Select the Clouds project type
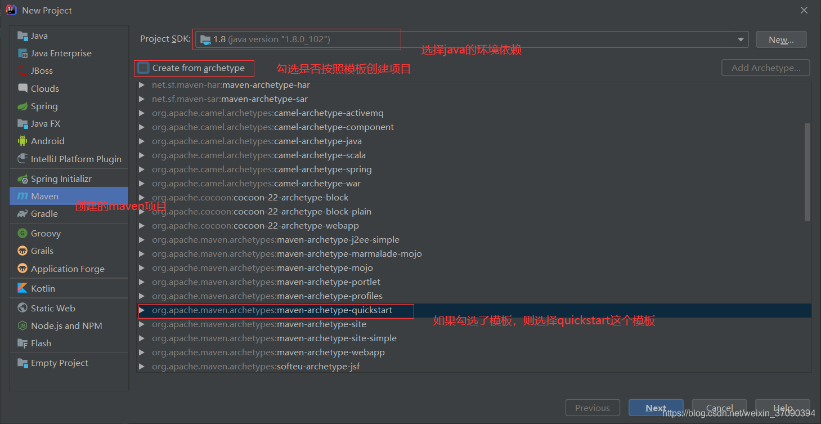This screenshot has width=821, height=424. coord(44,88)
